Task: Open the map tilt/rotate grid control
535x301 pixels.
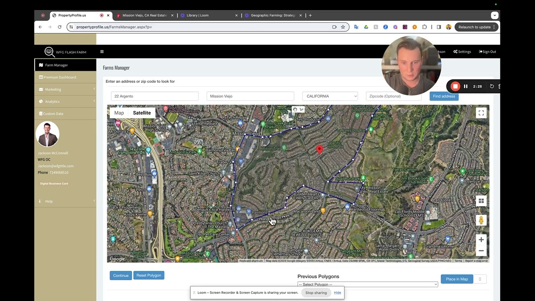Action: click(481, 201)
